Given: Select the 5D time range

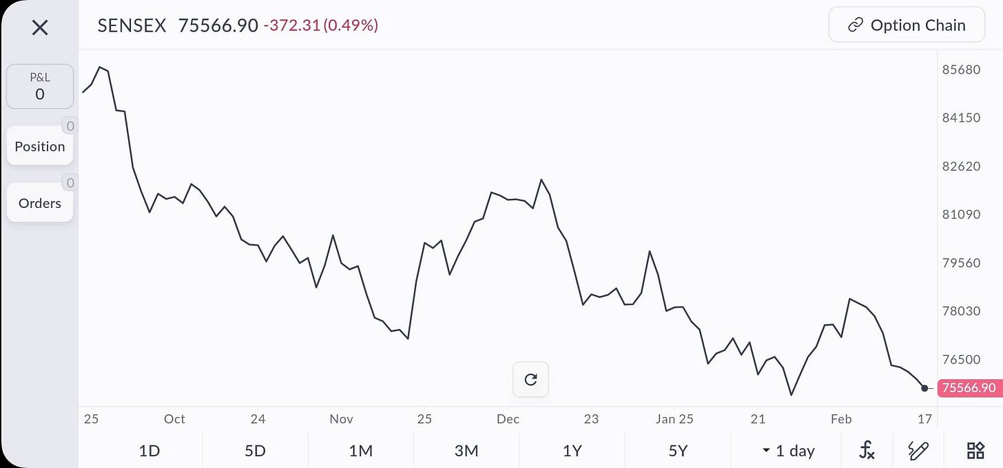Looking at the screenshot, I should point(255,451).
